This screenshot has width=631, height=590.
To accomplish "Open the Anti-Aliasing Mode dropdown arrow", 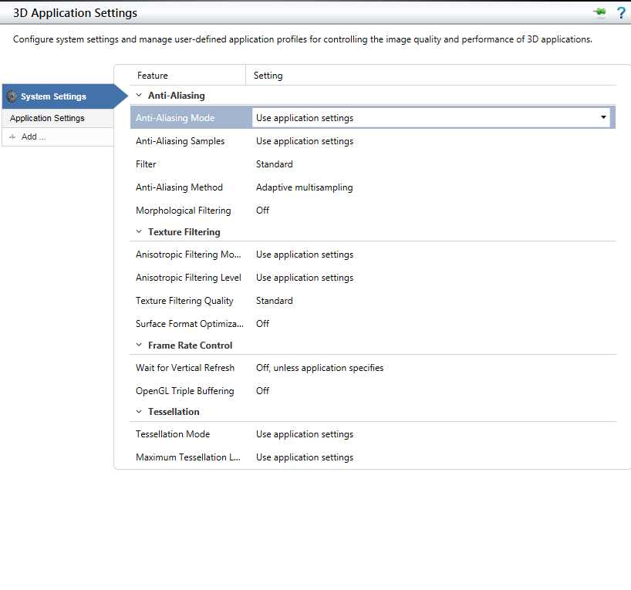I will pos(602,117).
